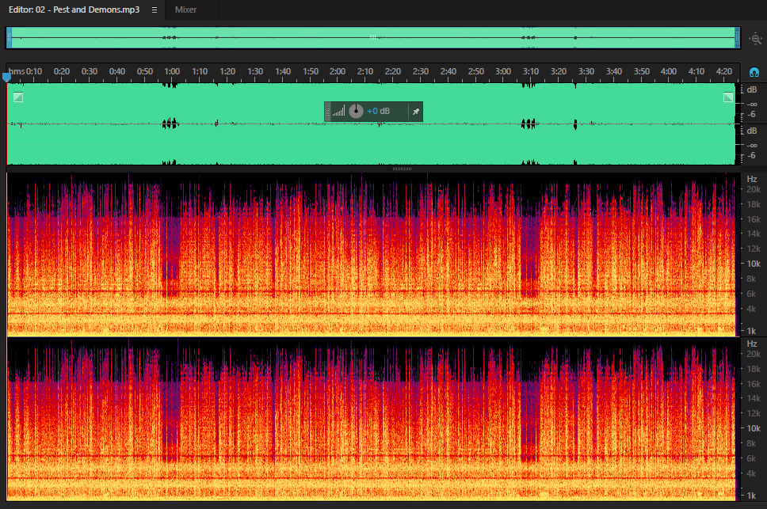
Task: Click 1k on the upper spectrogram frequency scale
Action: tap(751, 331)
